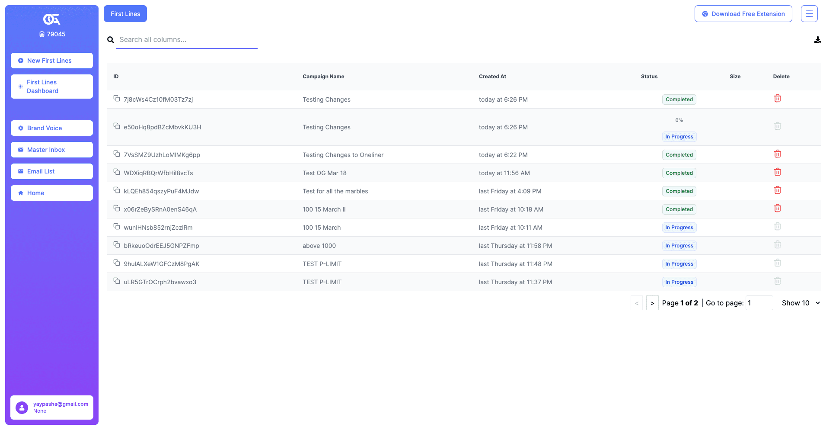The height and width of the screenshot is (430, 823).
Task: Delete Test for all the marbles campaign
Action: [778, 190]
